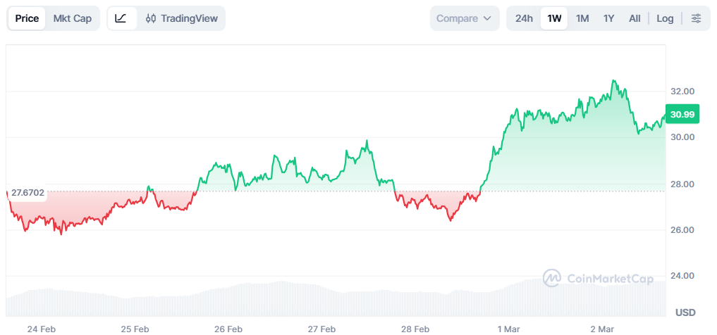Click the 2 Mar date marker
This screenshot has height=335, width=717.
click(602, 329)
